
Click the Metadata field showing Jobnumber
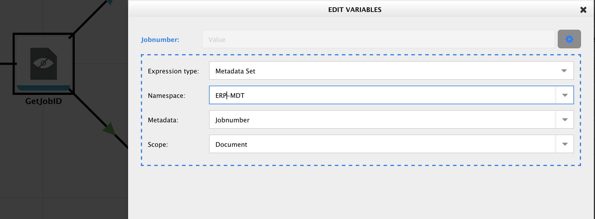point(382,119)
